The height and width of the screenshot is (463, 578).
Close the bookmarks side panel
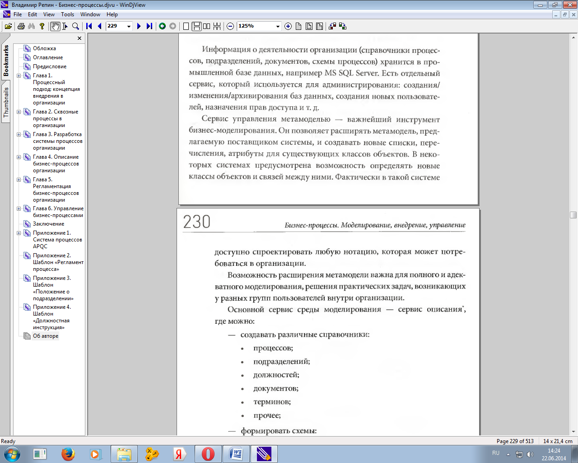tap(79, 38)
